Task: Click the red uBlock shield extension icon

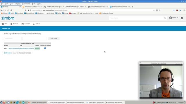Action: click(x=177, y=10)
